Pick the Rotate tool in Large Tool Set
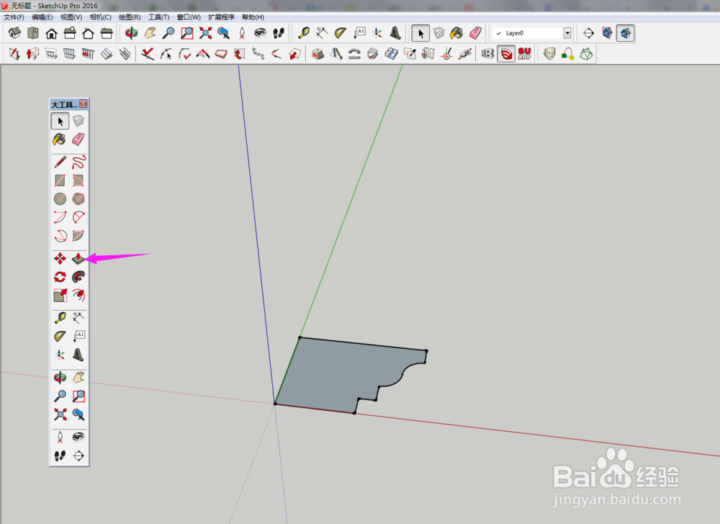Viewport: 720px width, 524px height. (x=60, y=277)
